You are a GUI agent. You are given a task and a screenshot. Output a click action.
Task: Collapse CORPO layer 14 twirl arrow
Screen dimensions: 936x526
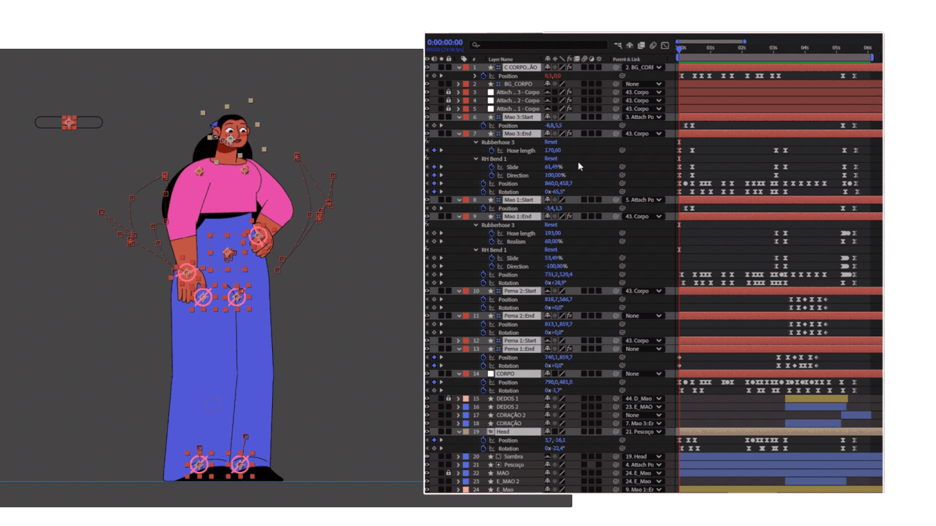pyautogui.click(x=459, y=374)
